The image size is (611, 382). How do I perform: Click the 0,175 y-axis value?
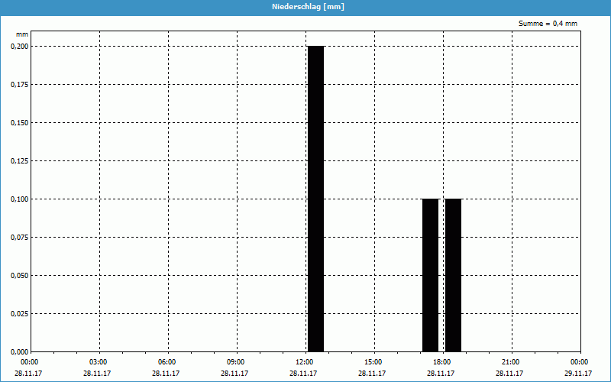click(19, 84)
